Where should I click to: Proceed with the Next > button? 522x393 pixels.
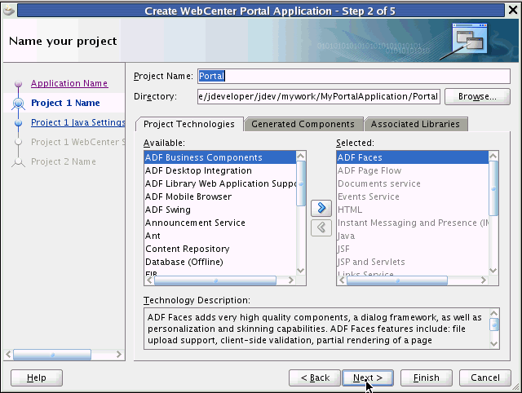point(368,378)
